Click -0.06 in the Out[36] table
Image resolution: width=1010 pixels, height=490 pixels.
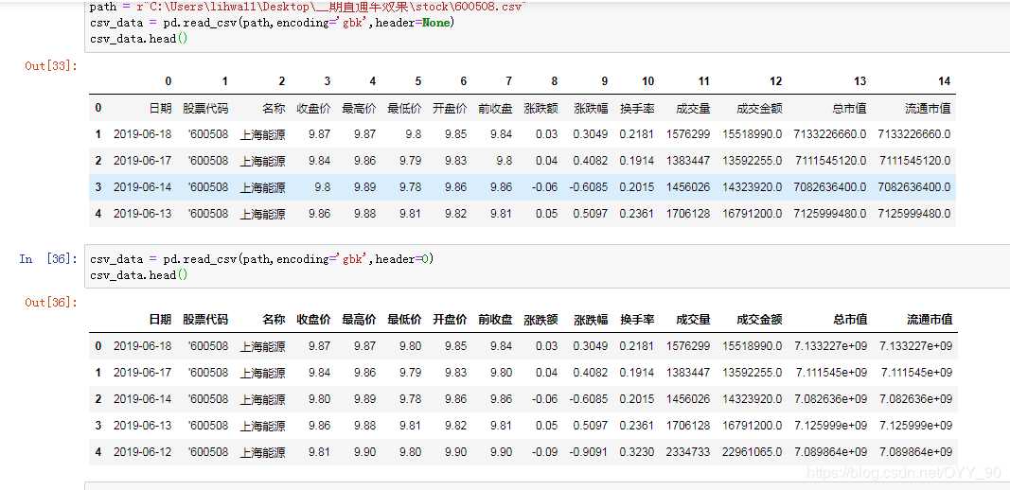coord(545,398)
